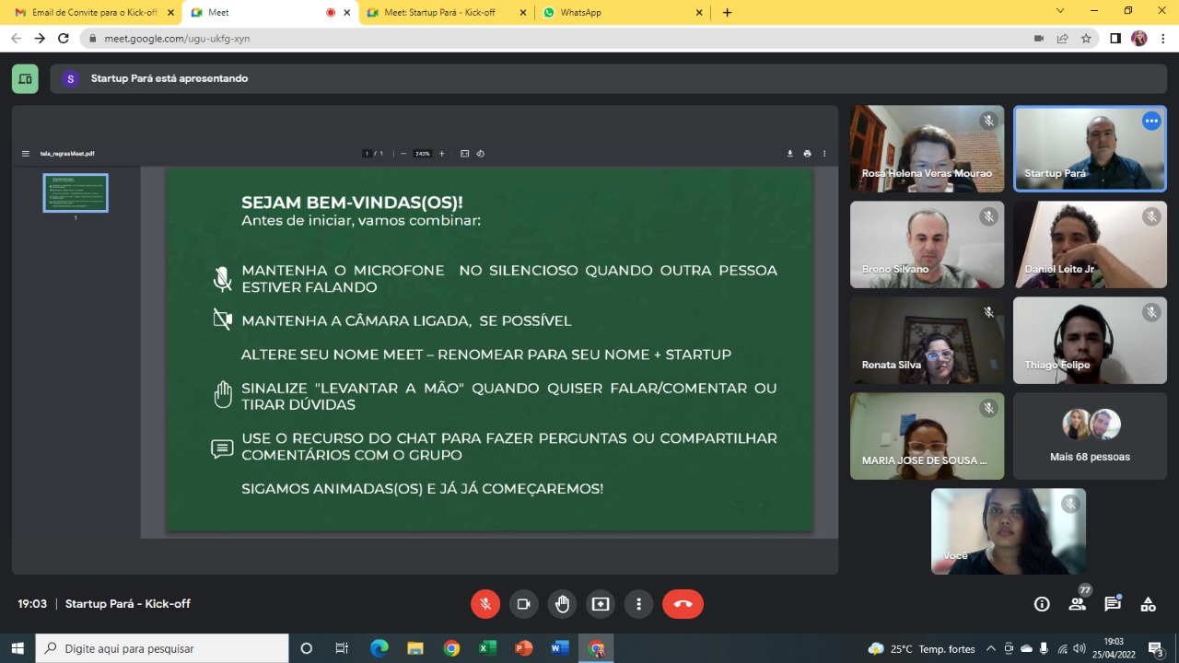Click the present screen button

pos(601,604)
